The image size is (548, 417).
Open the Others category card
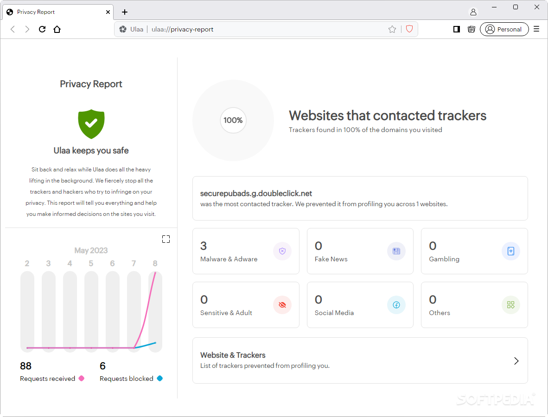click(474, 305)
